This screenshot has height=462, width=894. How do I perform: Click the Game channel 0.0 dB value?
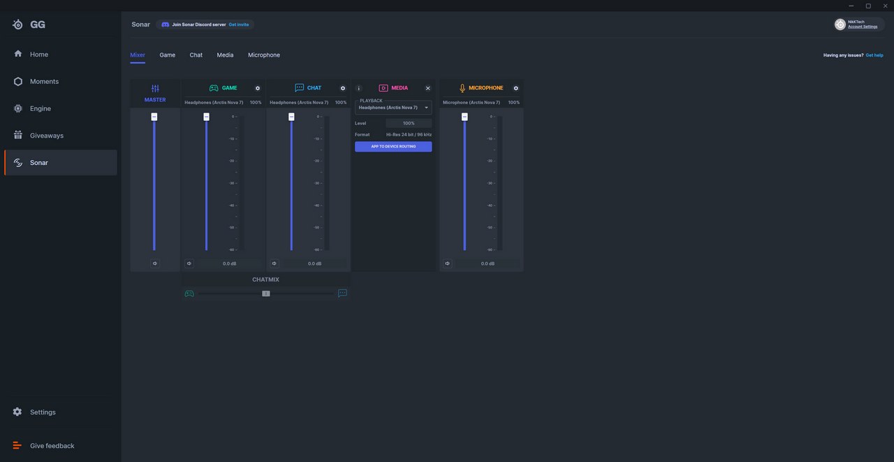click(230, 264)
